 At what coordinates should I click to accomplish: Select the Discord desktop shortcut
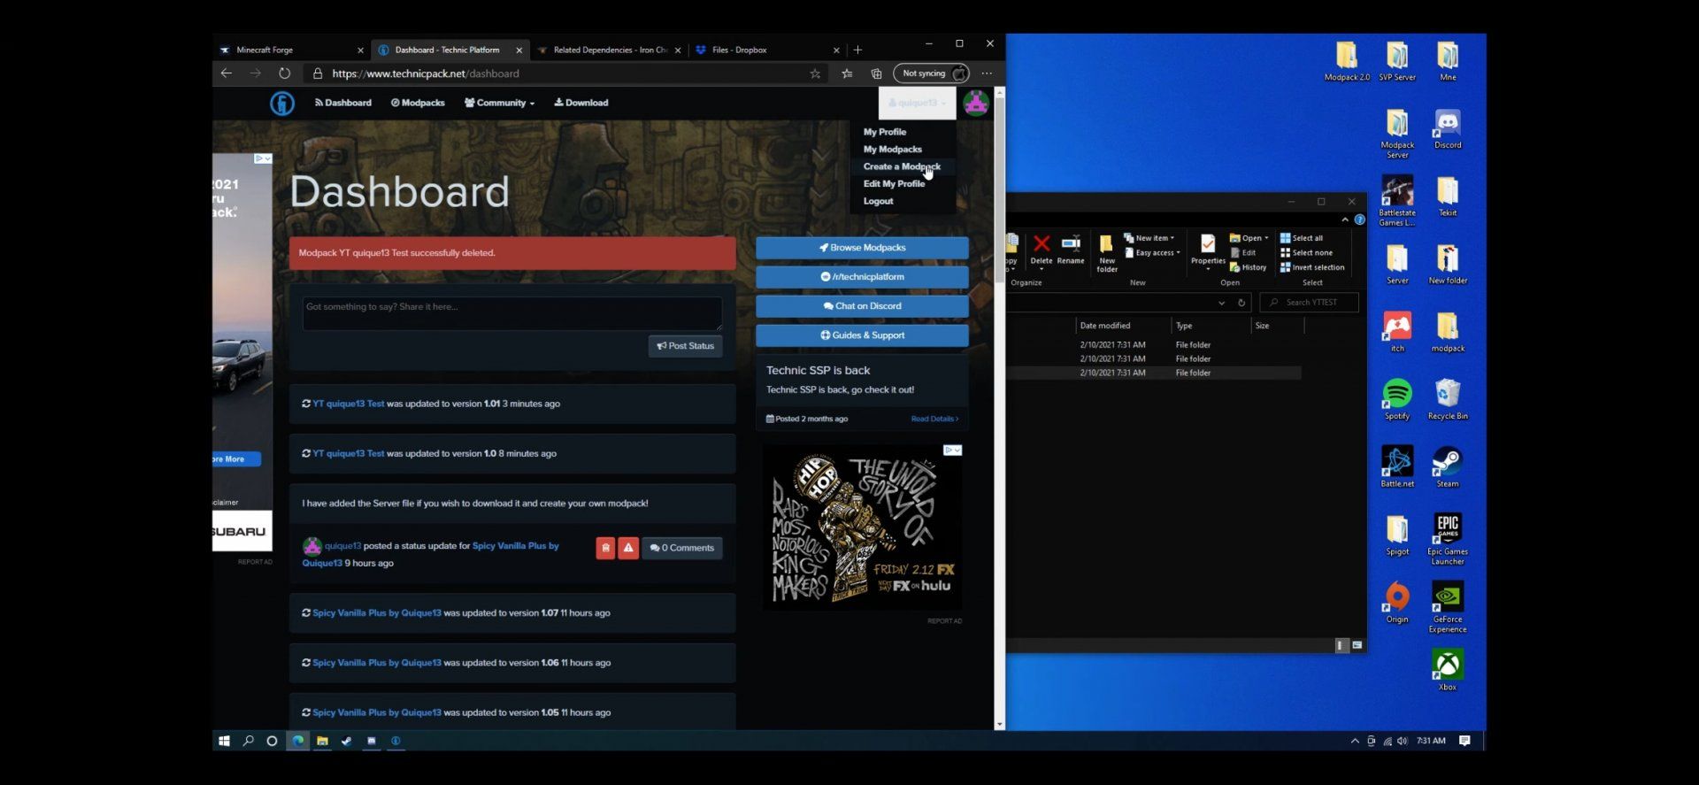click(x=1448, y=129)
